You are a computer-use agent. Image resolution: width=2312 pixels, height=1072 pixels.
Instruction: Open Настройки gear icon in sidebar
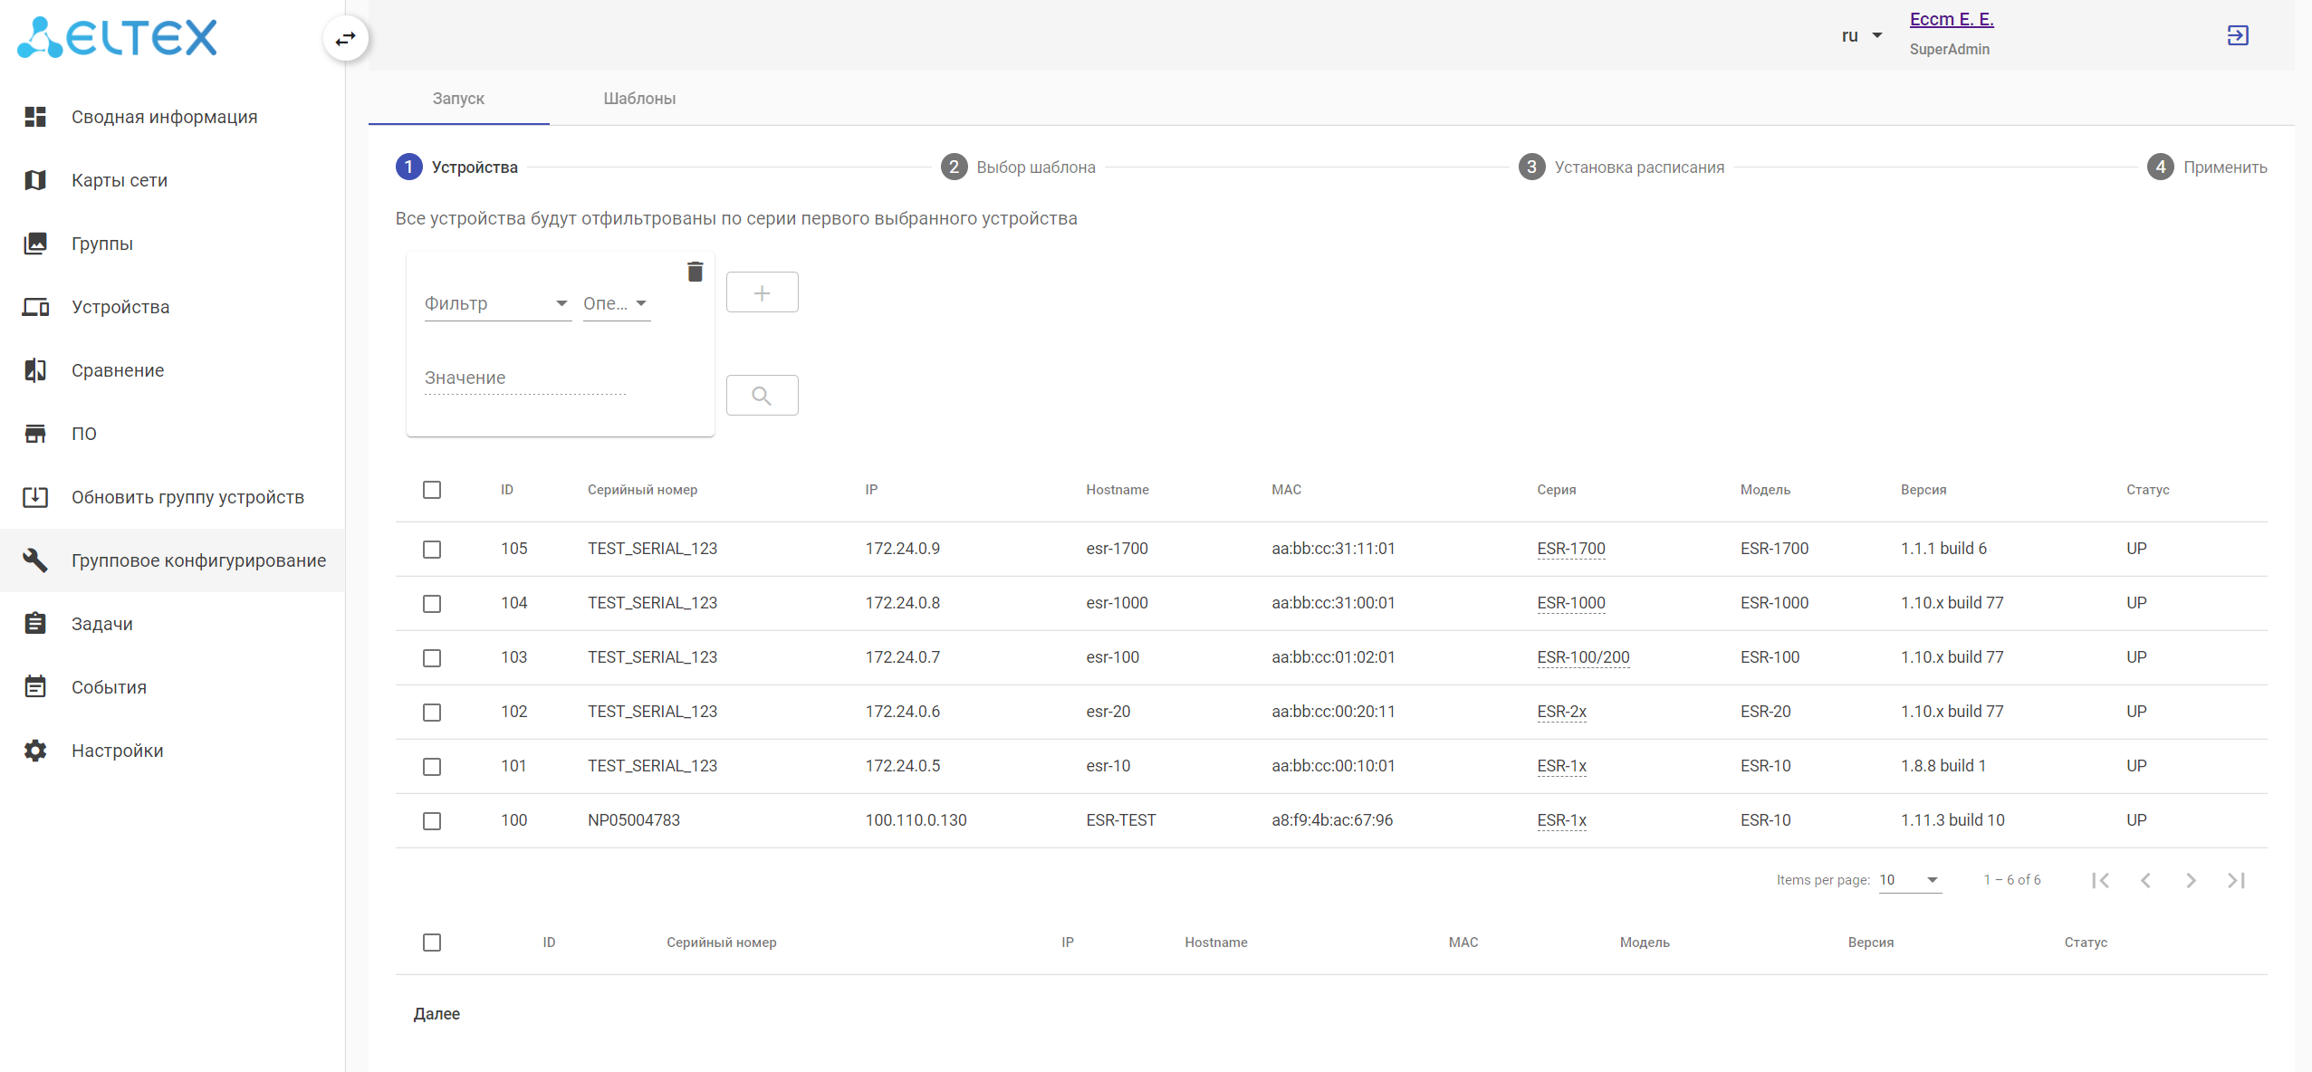point(35,751)
